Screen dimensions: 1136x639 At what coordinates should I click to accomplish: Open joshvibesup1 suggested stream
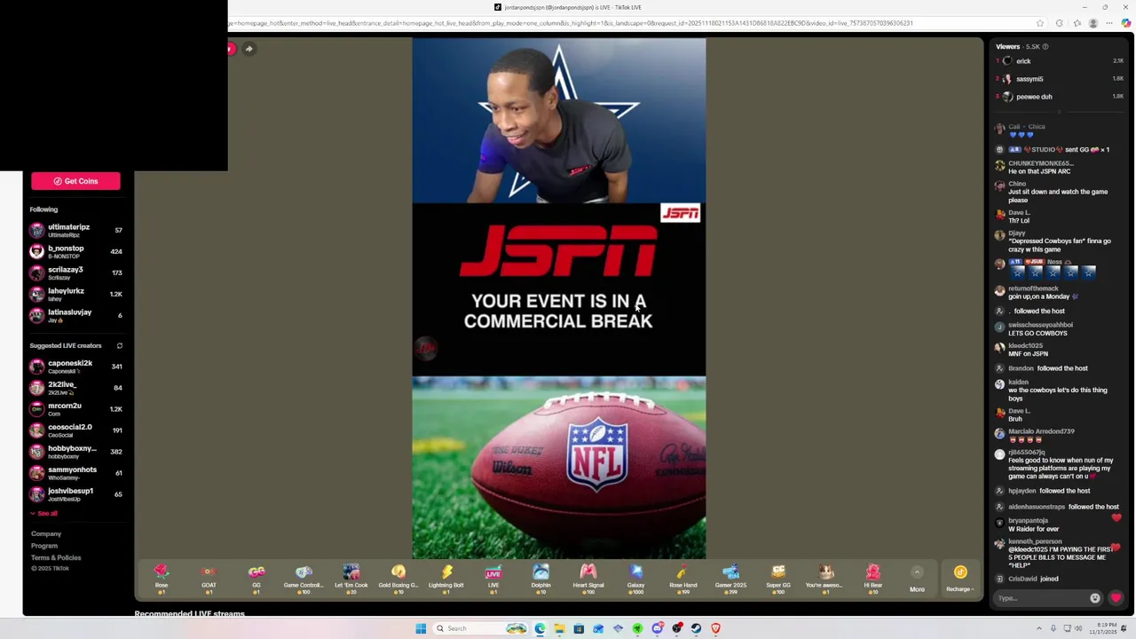(75, 494)
